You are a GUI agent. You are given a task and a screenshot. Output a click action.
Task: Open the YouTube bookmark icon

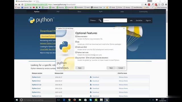click(x=34, y=7)
